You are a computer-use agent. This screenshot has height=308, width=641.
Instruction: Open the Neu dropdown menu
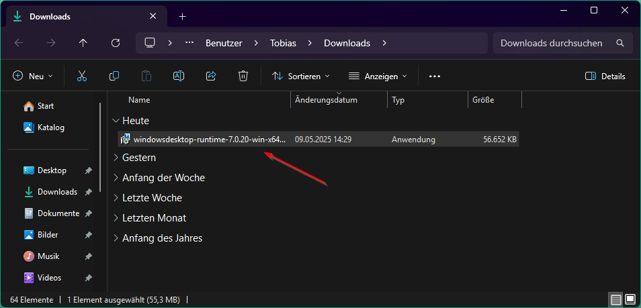[x=33, y=76]
